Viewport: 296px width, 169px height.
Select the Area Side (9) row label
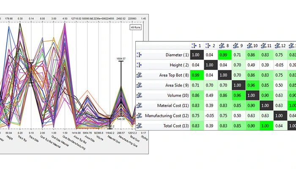(x=177, y=85)
